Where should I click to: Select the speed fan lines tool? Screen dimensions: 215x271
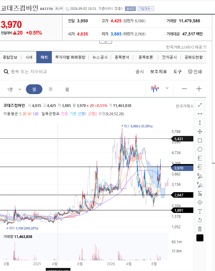(200, 176)
